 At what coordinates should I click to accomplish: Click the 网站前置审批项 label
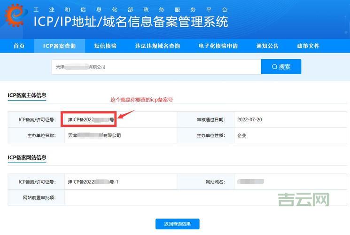click(x=39, y=197)
